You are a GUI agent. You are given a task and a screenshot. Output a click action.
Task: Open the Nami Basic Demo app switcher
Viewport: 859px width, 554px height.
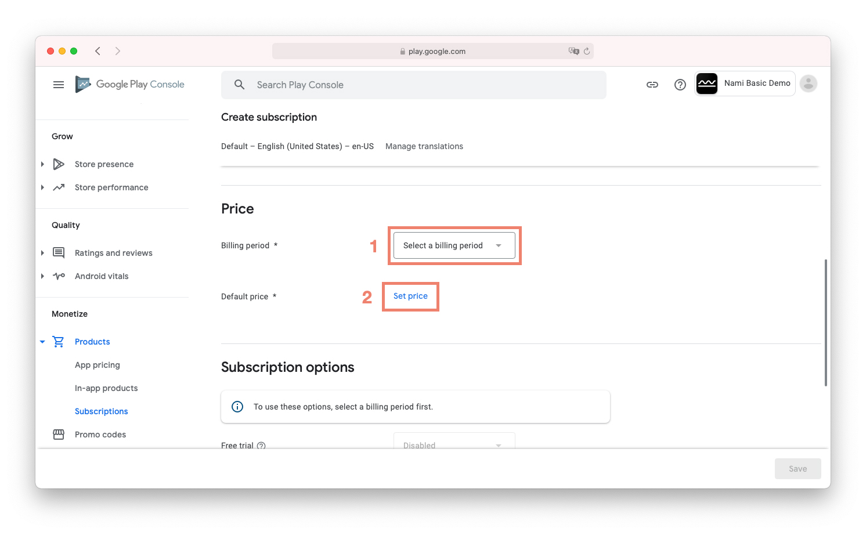click(745, 84)
